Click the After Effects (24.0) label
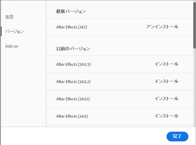Viewport: 196px width, 145px height. 72,116
